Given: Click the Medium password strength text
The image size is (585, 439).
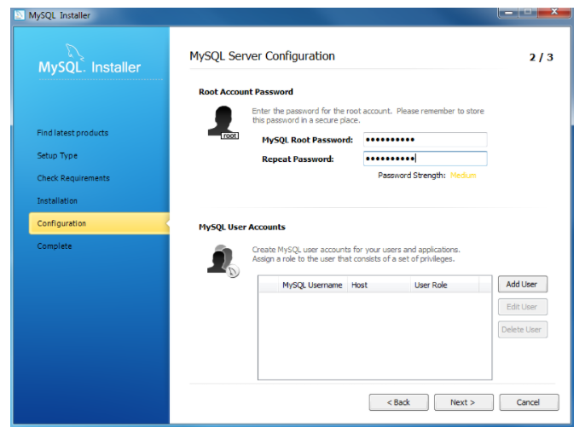Looking at the screenshot, I should [x=463, y=176].
